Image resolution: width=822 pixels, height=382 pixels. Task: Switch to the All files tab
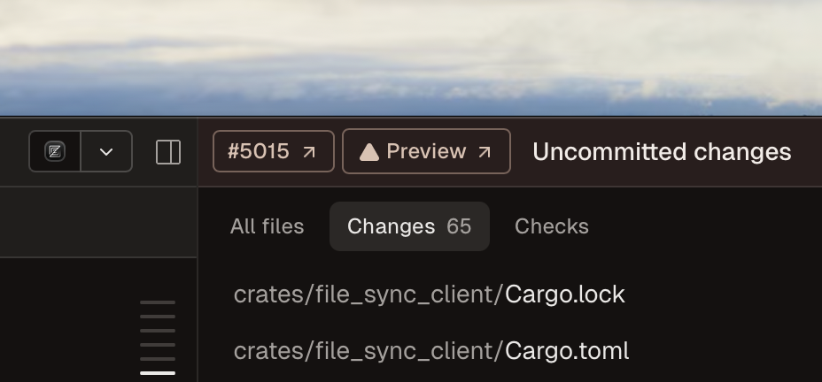click(267, 226)
